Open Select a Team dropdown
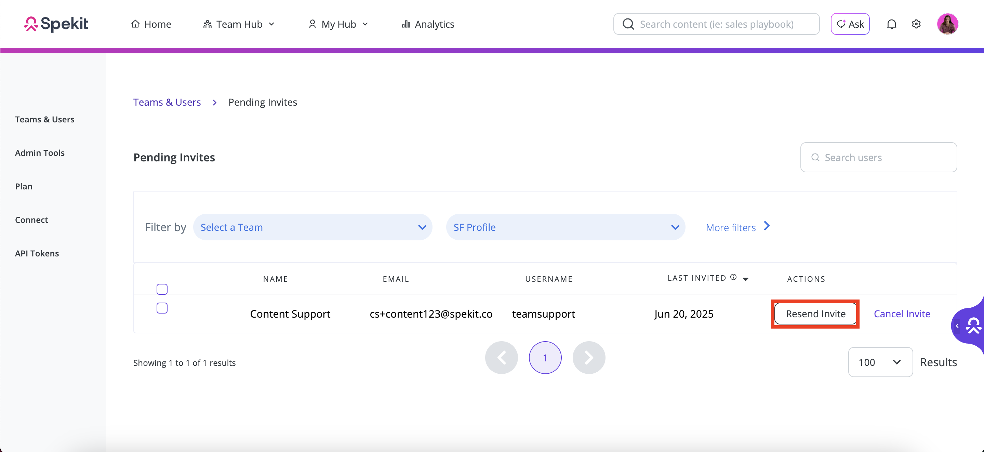This screenshot has width=984, height=452. pyautogui.click(x=313, y=227)
